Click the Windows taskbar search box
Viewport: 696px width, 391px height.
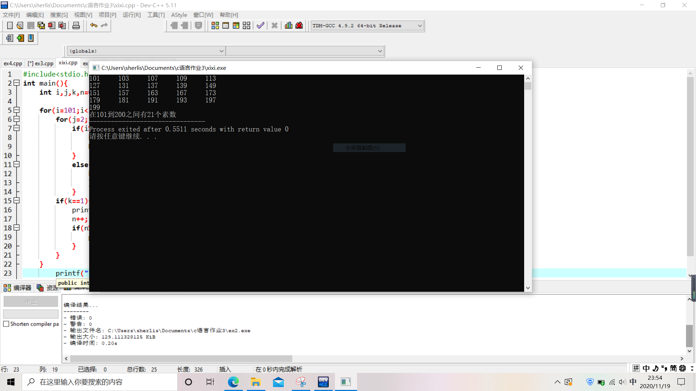(100, 382)
